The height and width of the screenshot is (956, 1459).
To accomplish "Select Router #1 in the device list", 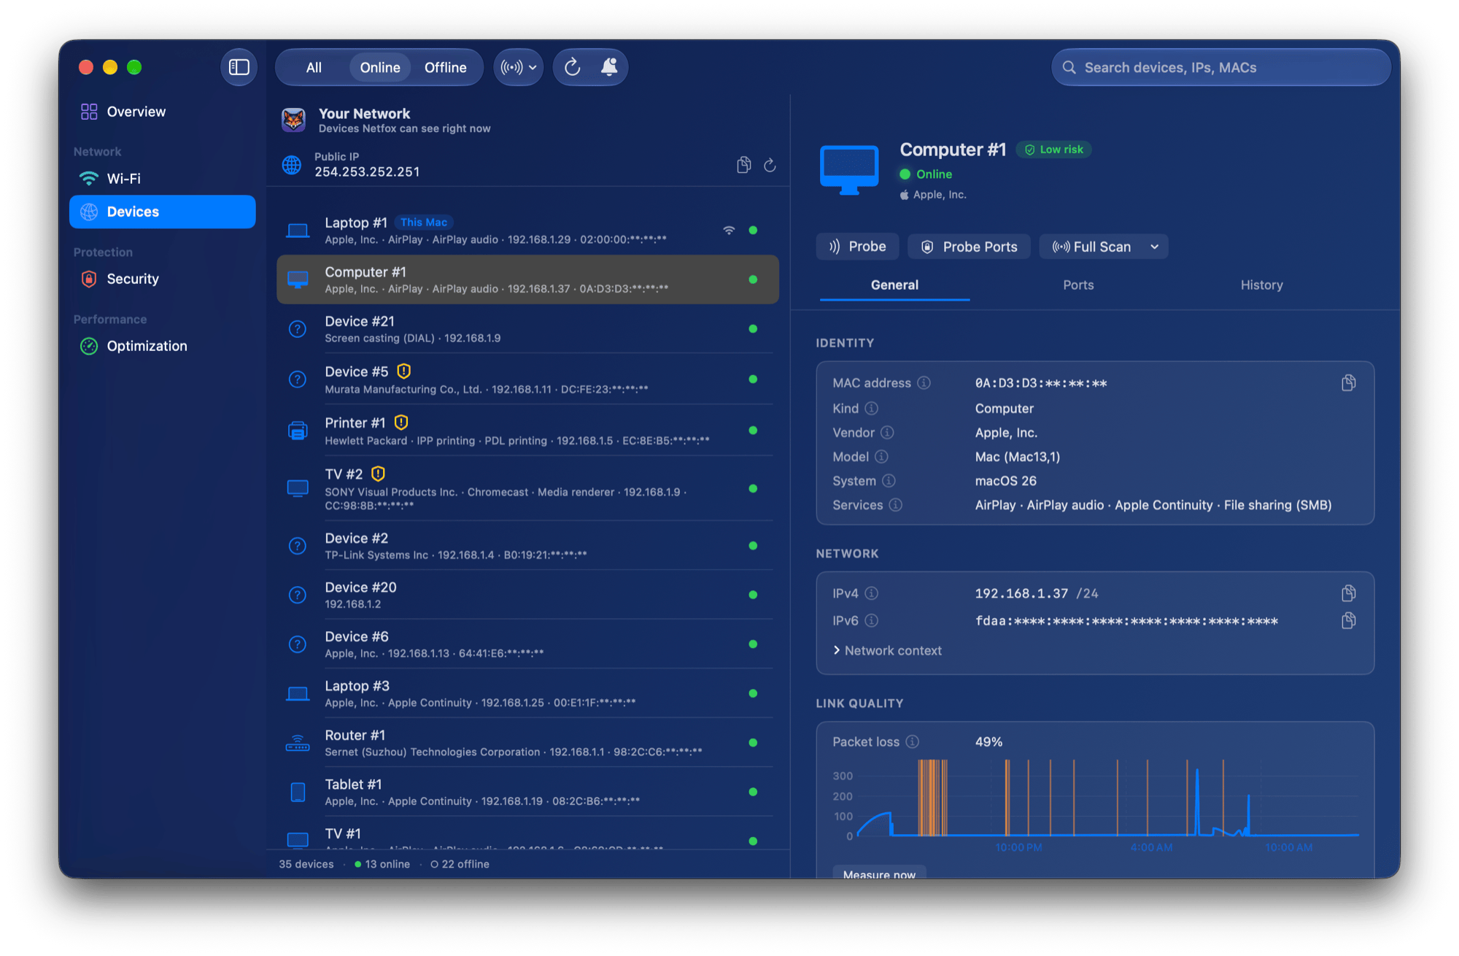I will point(527,743).
